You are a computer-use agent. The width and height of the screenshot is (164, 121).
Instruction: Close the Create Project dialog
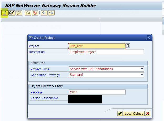(149, 38)
